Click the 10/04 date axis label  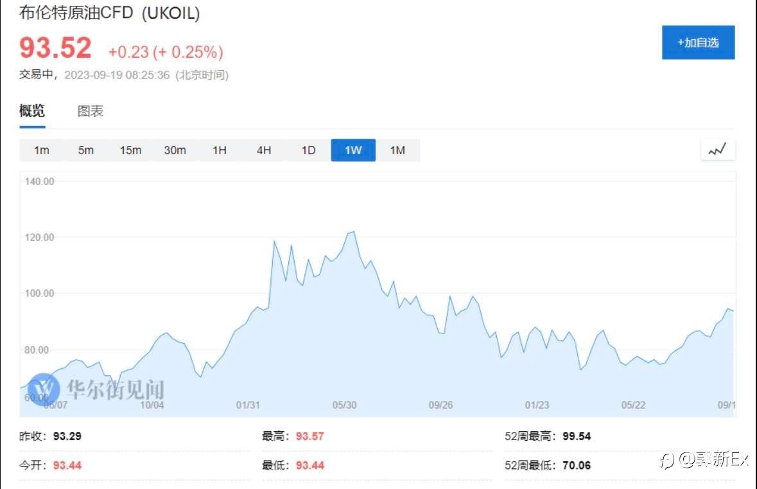tap(152, 405)
